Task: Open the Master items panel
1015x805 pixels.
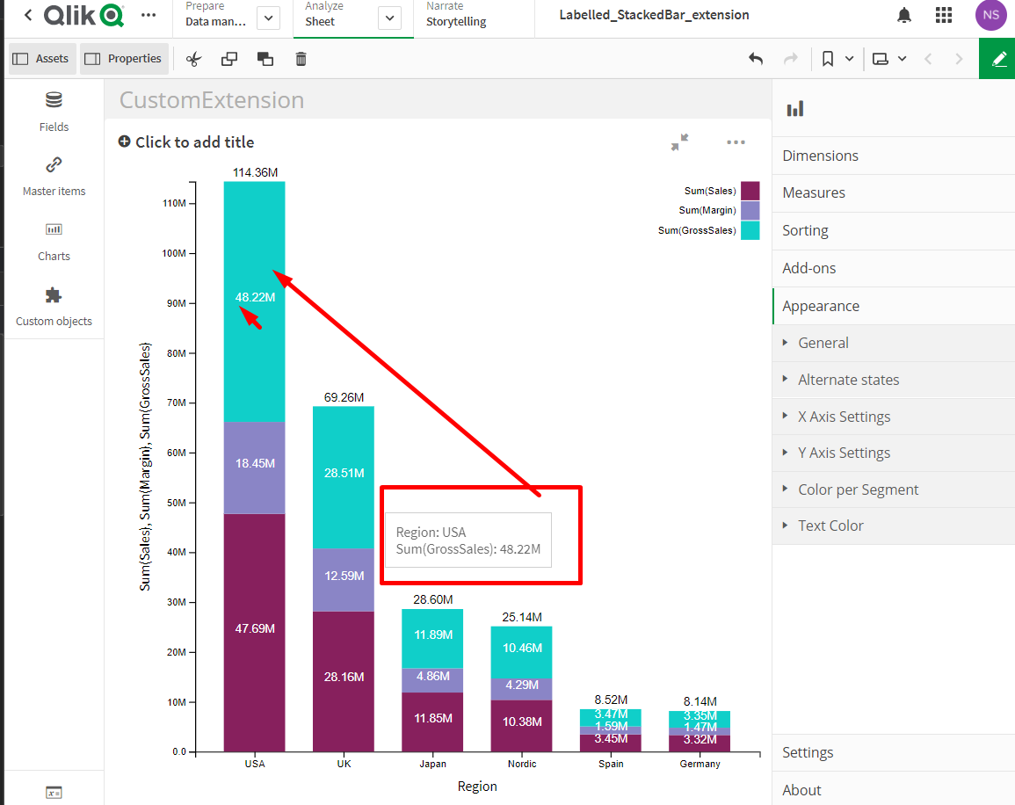Action: click(54, 175)
